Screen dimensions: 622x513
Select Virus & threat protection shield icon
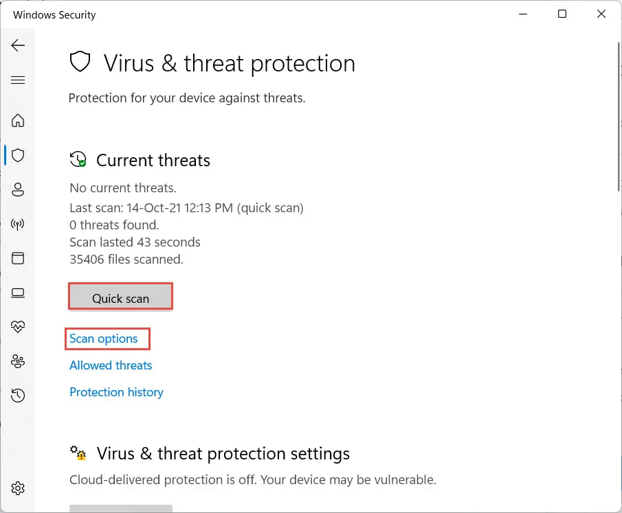pyautogui.click(x=18, y=155)
